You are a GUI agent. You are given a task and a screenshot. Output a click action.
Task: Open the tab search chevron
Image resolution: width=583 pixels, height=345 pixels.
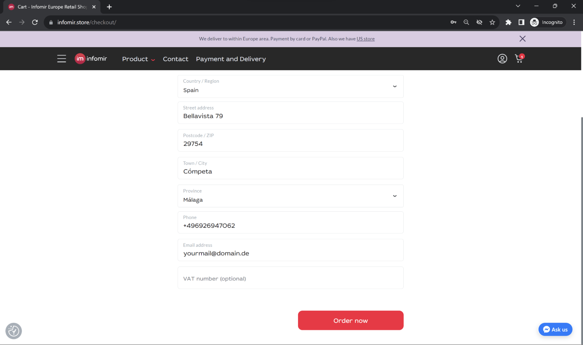[518, 6]
